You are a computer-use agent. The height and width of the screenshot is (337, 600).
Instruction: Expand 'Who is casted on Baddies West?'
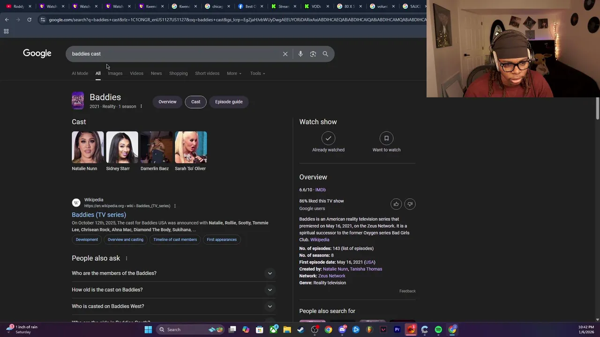point(173,306)
